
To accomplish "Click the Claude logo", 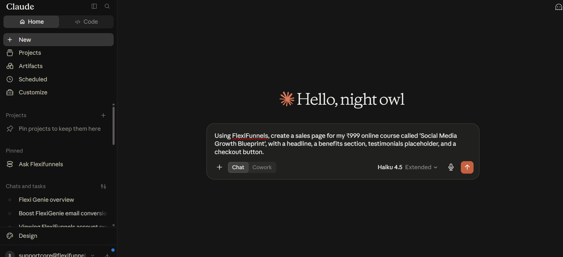I will pyautogui.click(x=20, y=7).
